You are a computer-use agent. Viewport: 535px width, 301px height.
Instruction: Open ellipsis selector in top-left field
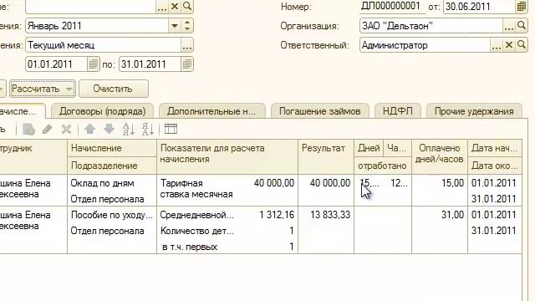(162, 7)
